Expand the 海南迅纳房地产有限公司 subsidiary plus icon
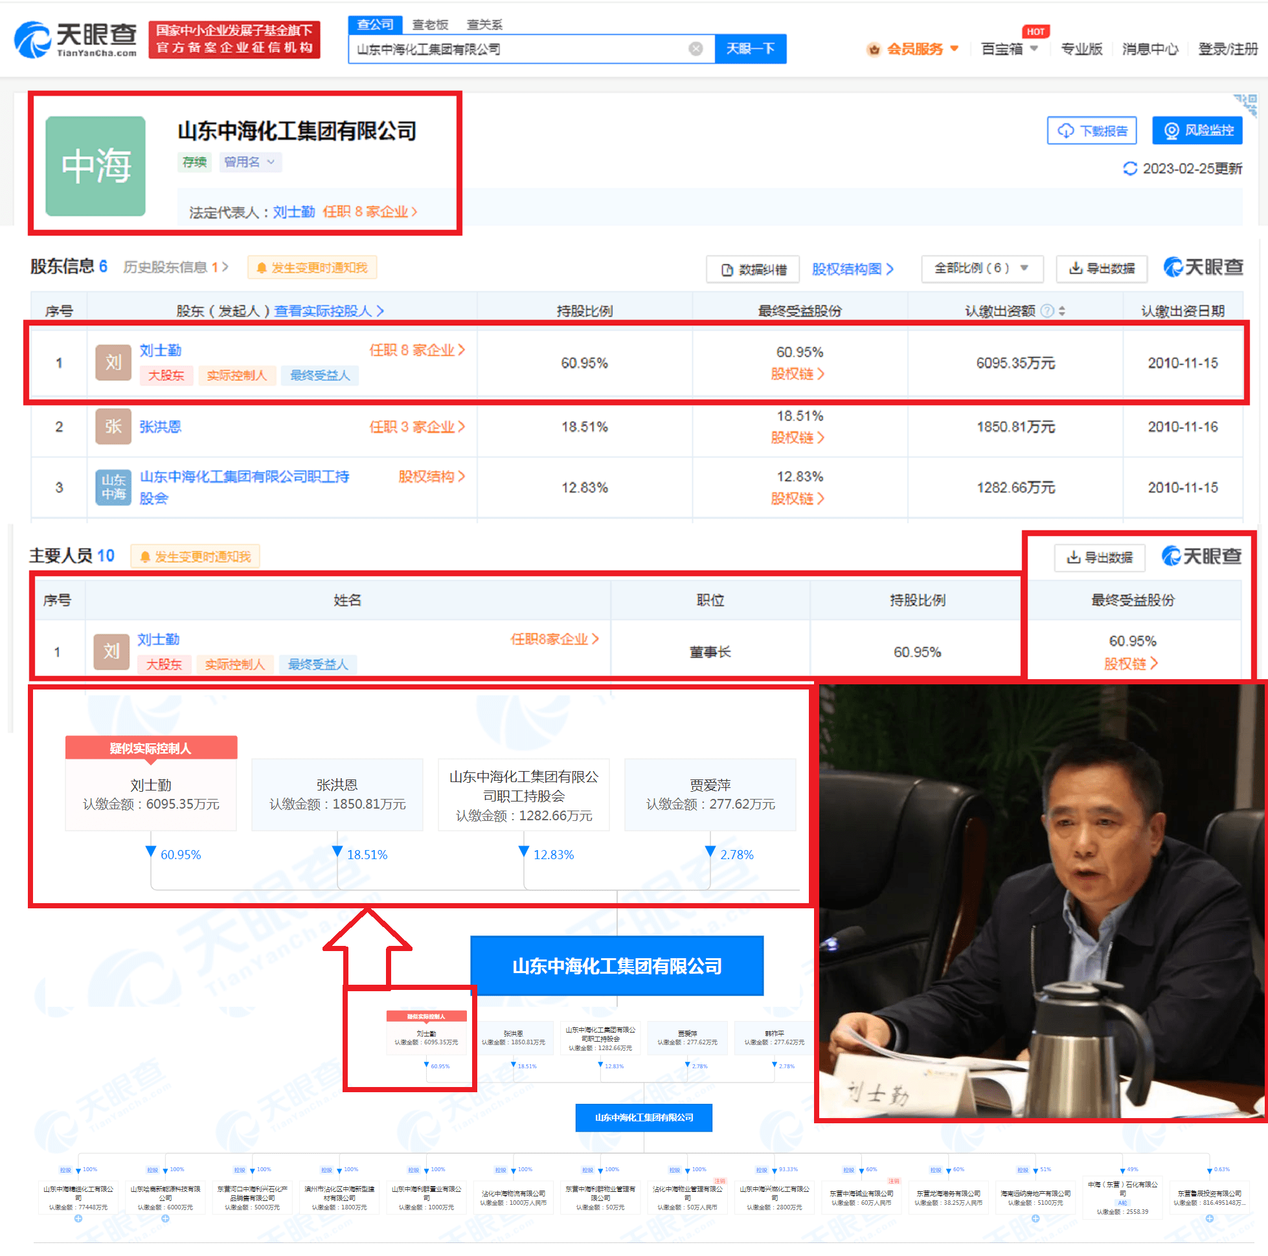1268x1256 pixels. (x=1035, y=1218)
